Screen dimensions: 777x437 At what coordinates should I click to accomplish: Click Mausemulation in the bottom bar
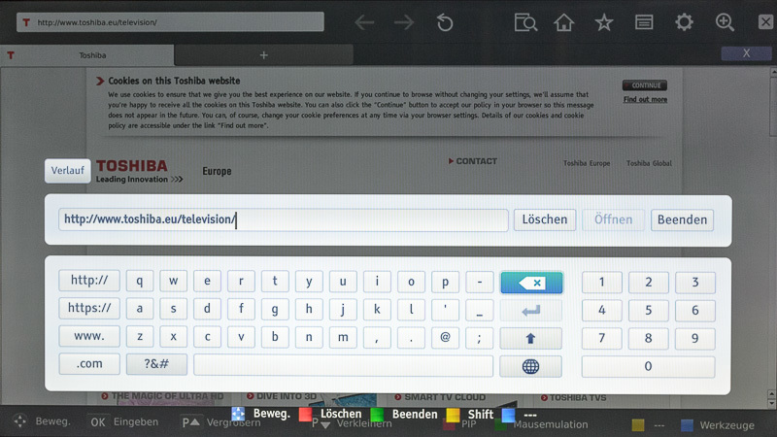(x=550, y=424)
